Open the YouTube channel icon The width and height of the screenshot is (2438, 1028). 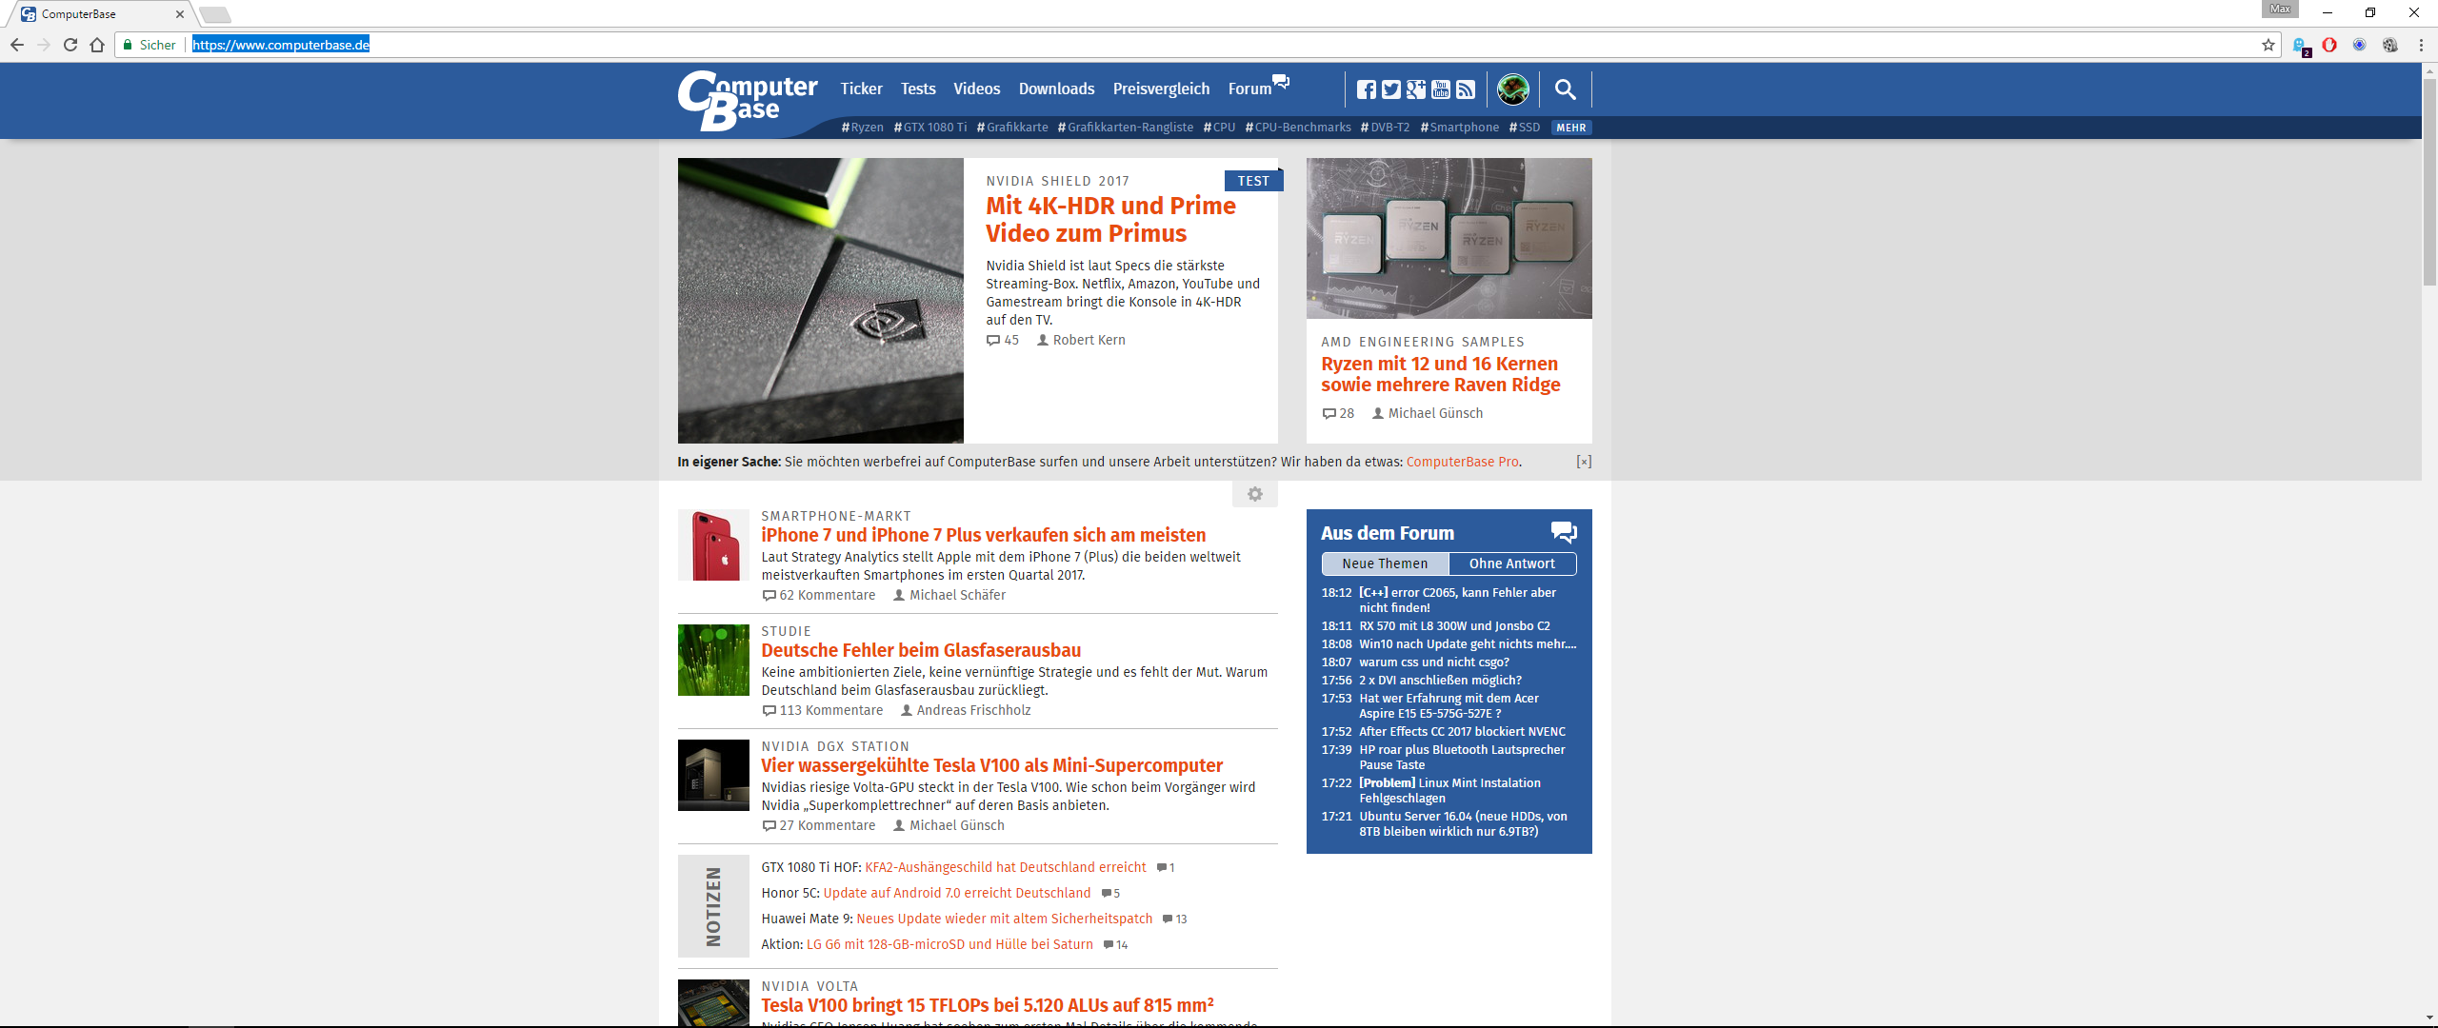tap(1441, 89)
